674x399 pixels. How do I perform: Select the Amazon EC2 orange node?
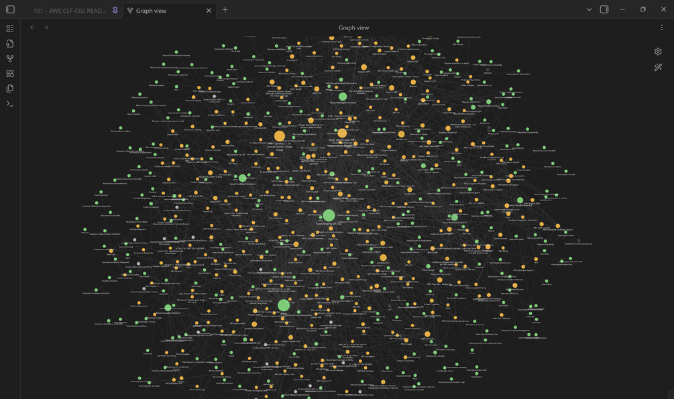pos(383,258)
